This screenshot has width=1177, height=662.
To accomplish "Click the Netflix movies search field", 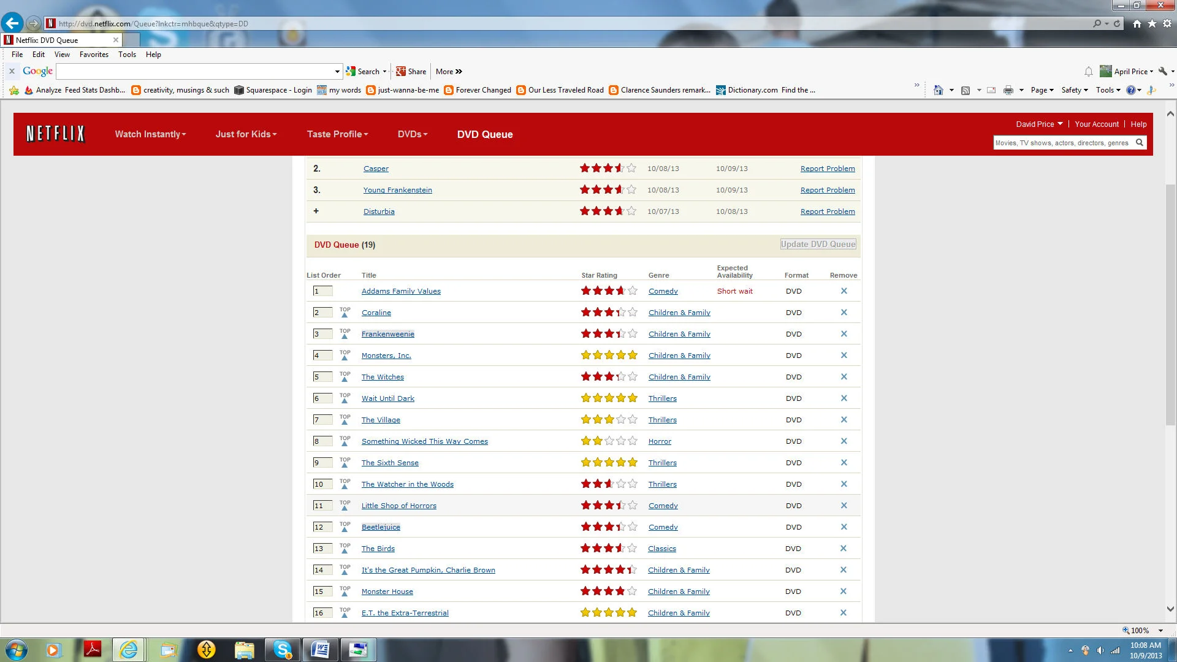I will click(x=1063, y=143).
